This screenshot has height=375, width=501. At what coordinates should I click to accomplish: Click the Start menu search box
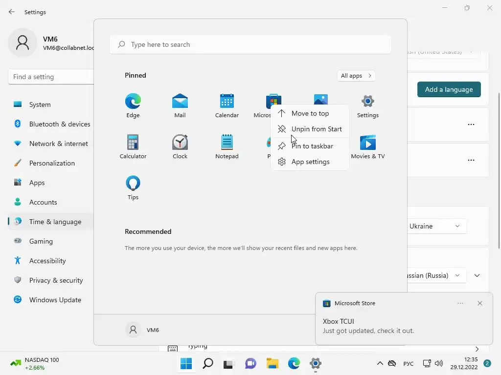point(250,44)
